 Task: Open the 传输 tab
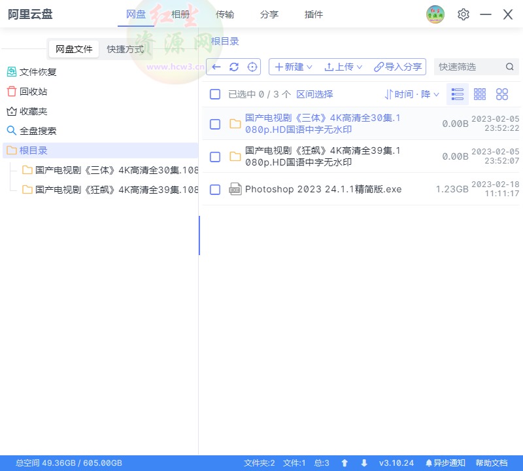225,14
